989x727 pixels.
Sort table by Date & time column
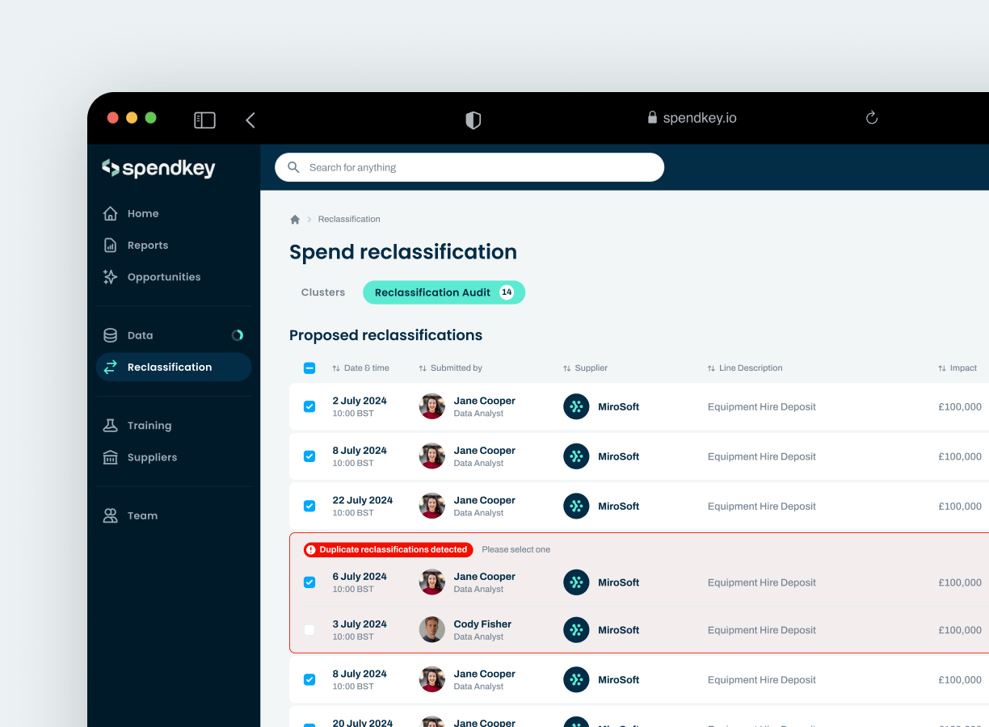(x=360, y=368)
